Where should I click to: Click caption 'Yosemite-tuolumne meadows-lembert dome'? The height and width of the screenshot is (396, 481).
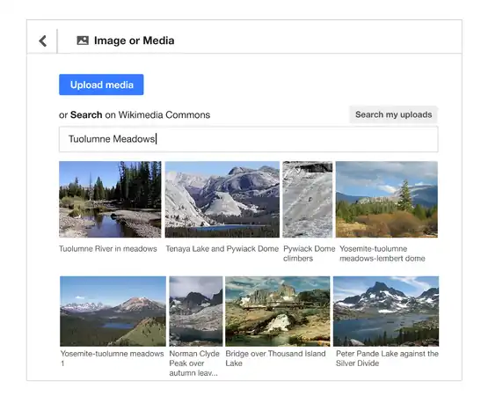[383, 253]
